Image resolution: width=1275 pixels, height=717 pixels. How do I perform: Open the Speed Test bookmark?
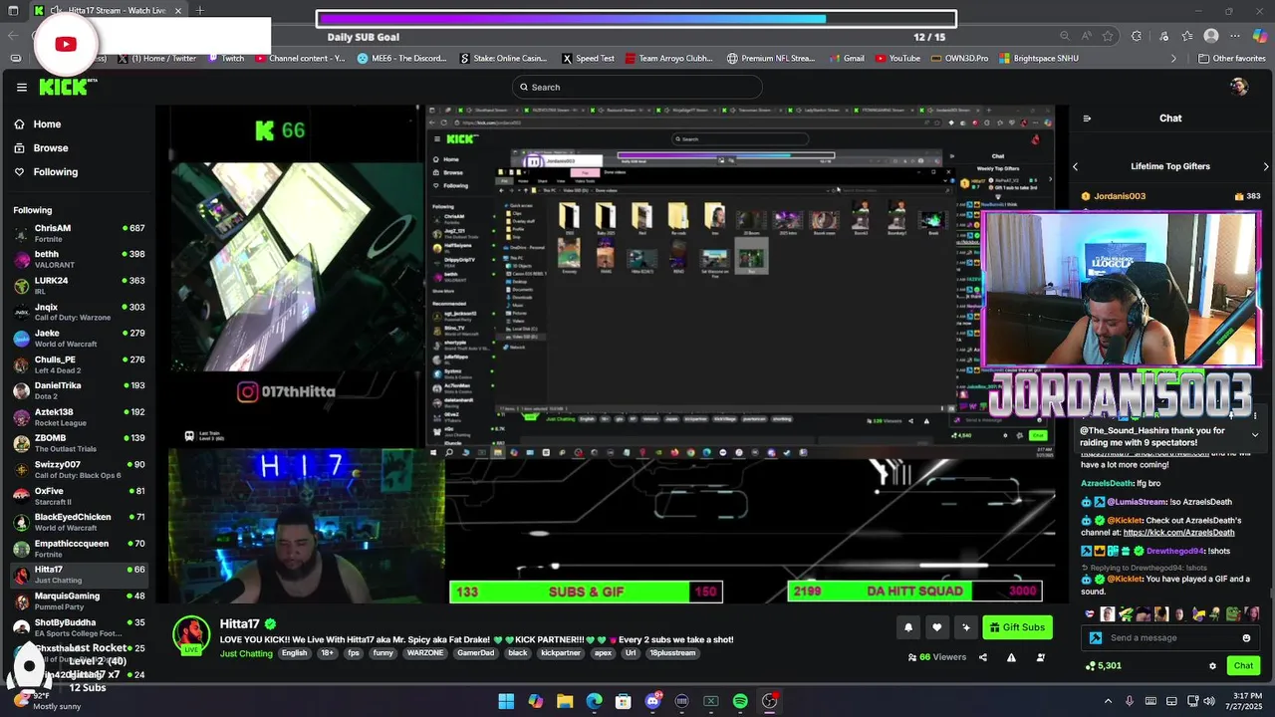coord(588,59)
